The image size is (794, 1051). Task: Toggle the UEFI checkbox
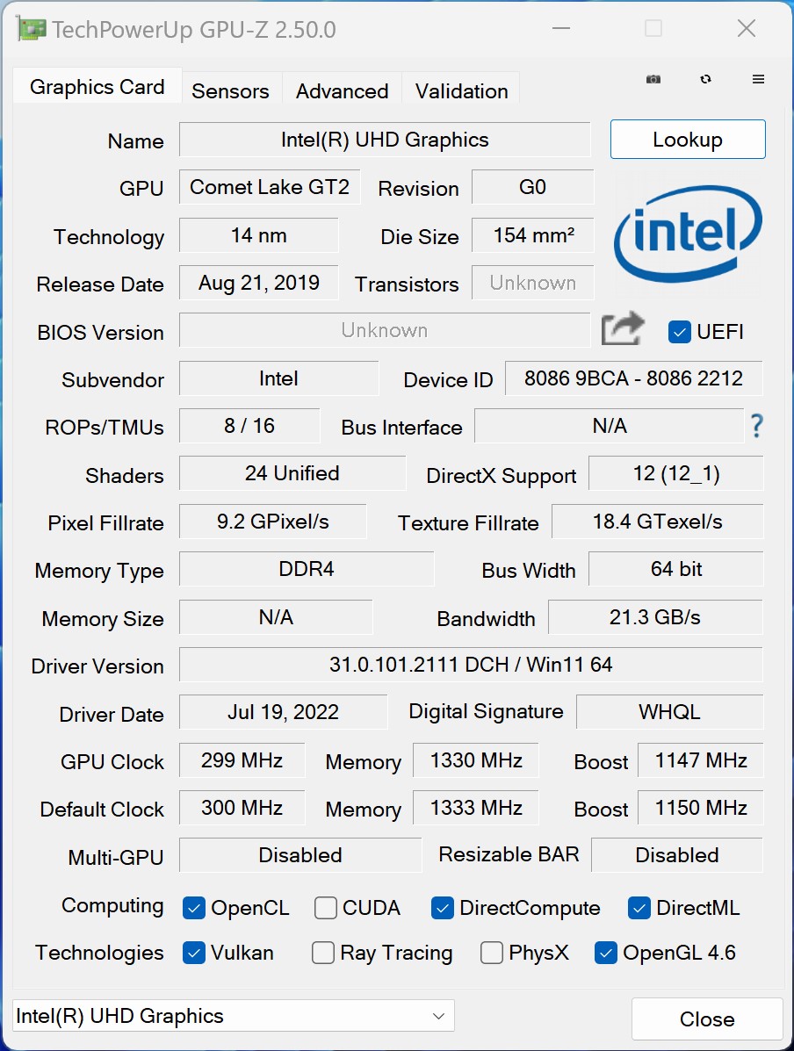coord(679,332)
